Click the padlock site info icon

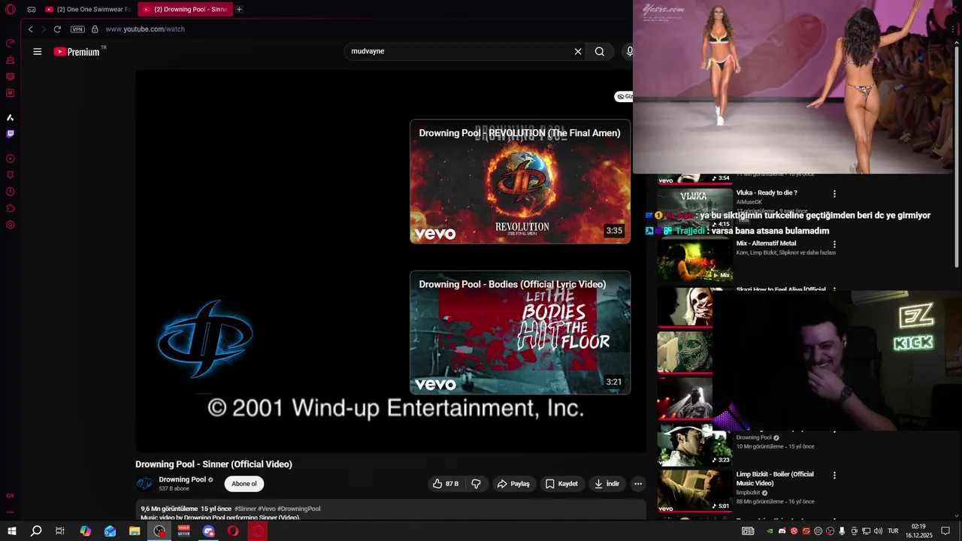point(95,29)
